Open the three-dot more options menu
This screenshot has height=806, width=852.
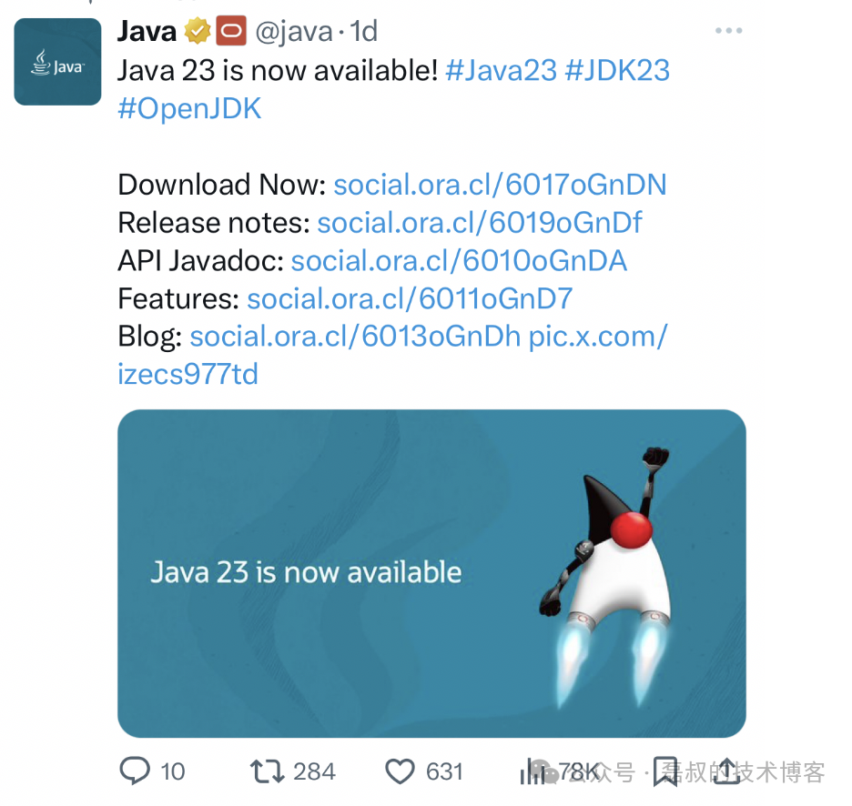tap(728, 30)
